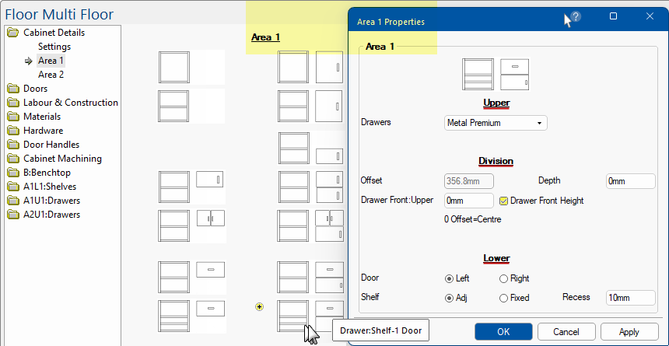Screen dimensions: 669x346
Task: Click the Drawer Front:Upper input field
Action: (469, 201)
